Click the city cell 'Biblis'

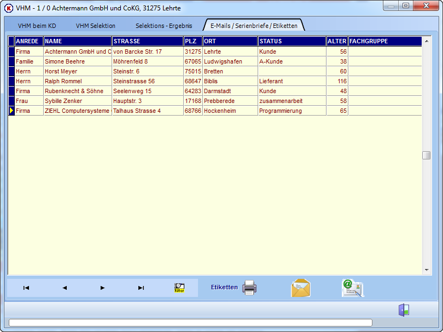[231, 81]
